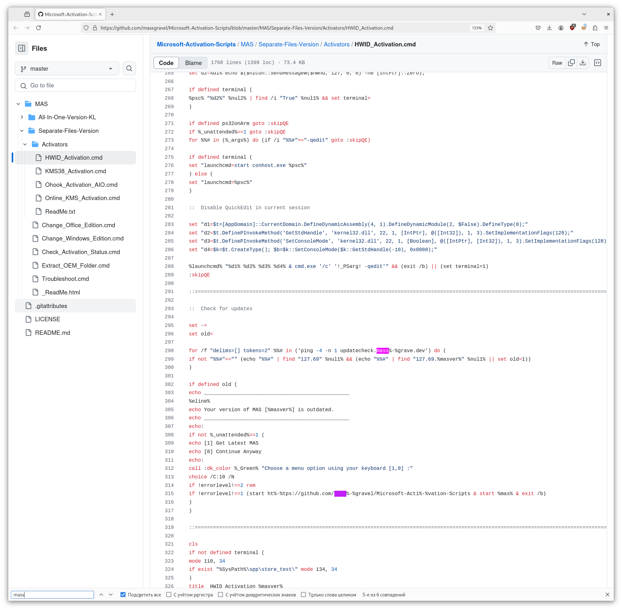This screenshot has height=610, width=622.
Task: Open KMS38_Activation.cmd file
Action: 76,171
